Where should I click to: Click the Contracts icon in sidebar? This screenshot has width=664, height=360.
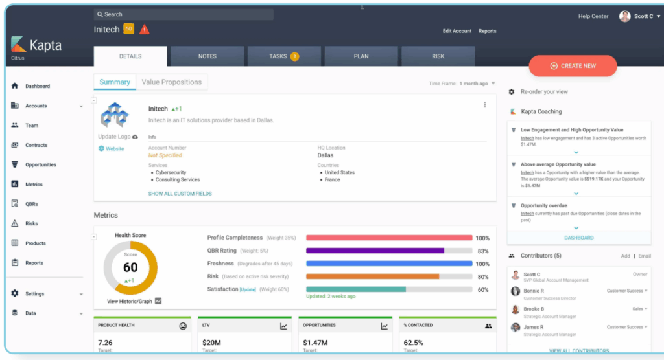tap(15, 144)
